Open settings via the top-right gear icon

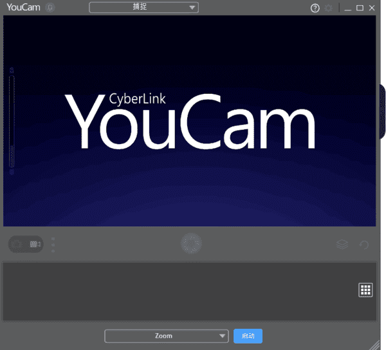click(x=329, y=8)
